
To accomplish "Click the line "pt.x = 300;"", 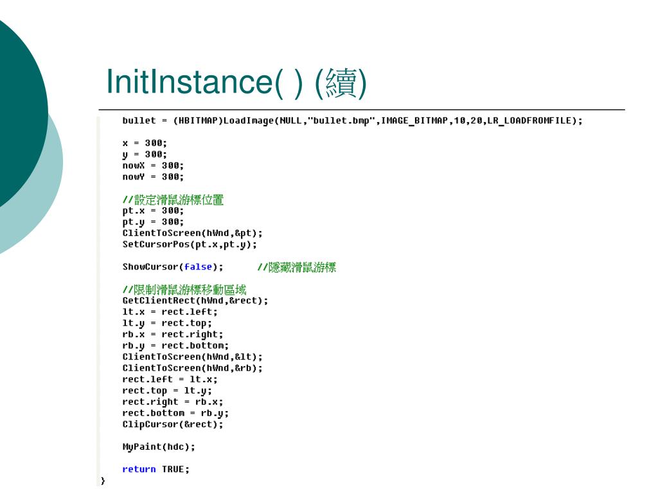I will (x=153, y=211).
